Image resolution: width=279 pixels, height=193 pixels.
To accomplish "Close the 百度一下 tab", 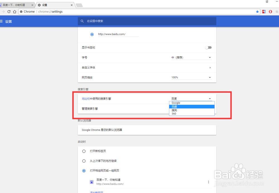I will (x=32, y=5).
